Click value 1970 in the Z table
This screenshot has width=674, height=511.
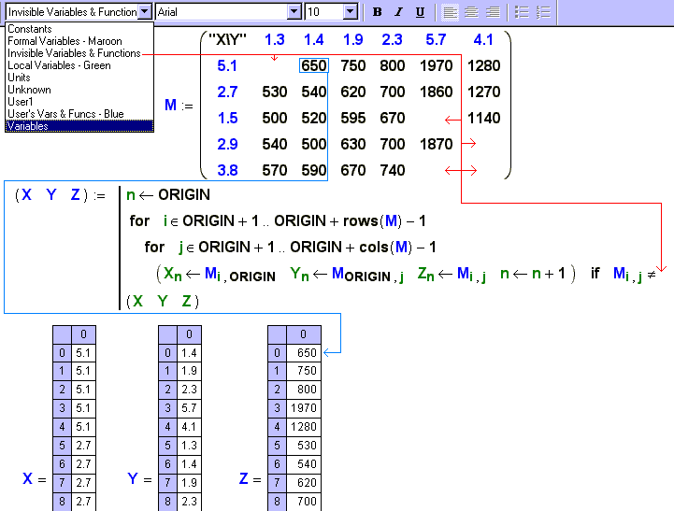click(304, 408)
